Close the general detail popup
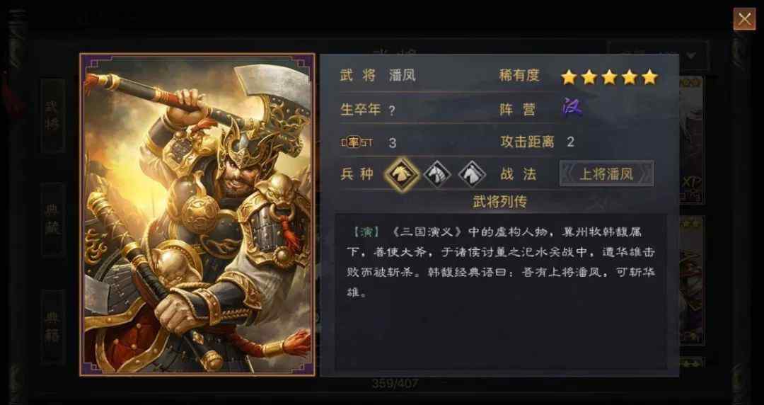 point(744,19)
